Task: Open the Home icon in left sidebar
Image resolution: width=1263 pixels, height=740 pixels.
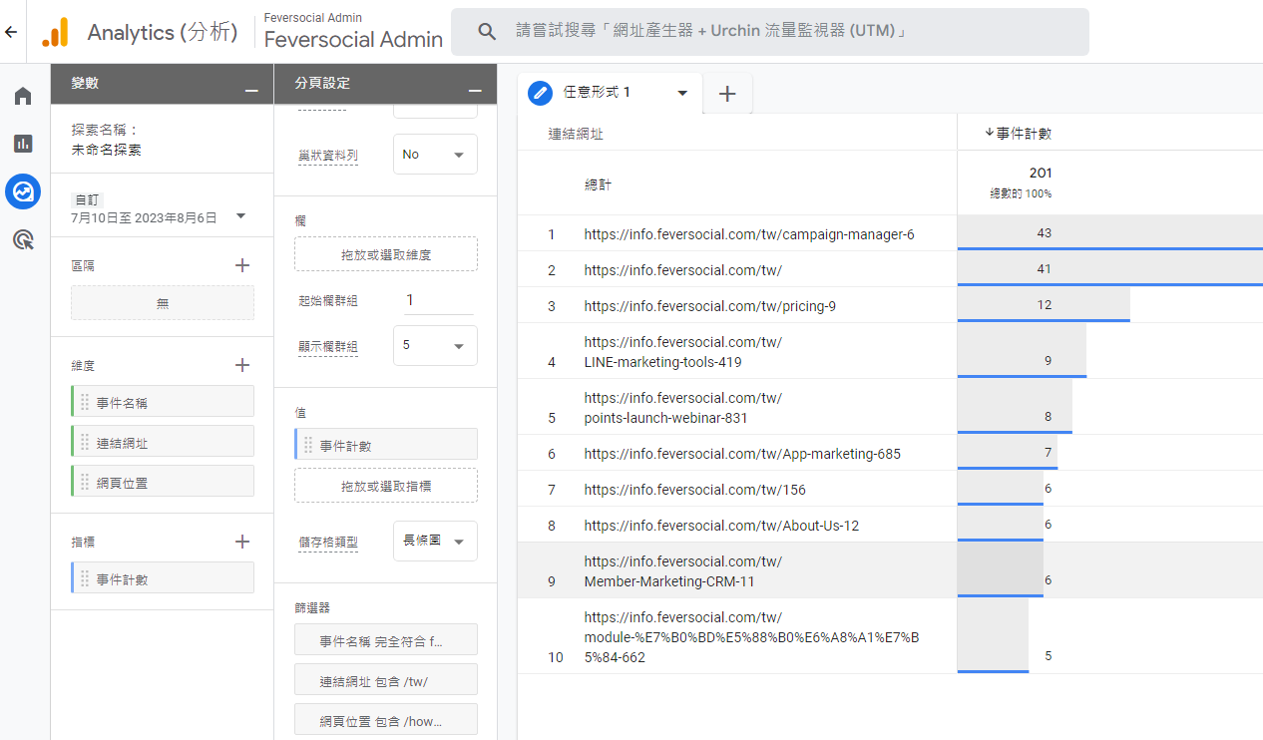Action: point(23,96)
